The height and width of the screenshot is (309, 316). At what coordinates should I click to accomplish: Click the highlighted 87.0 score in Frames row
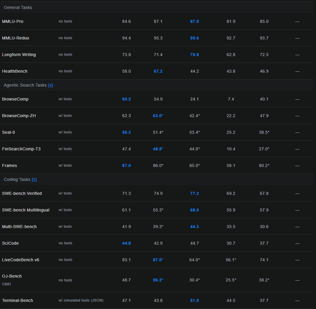click(x=126, y=165)
